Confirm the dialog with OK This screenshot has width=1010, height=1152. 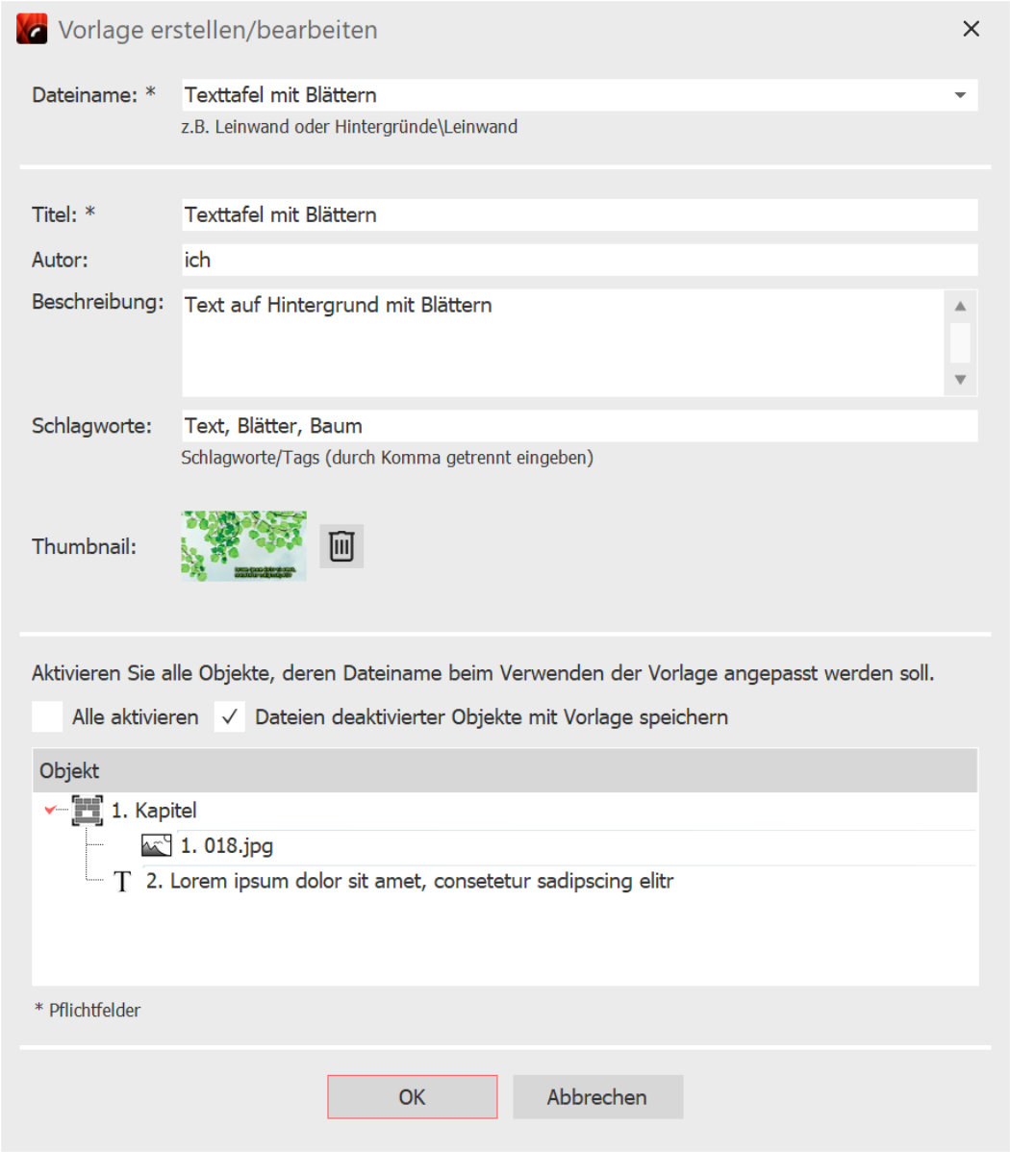(412, 1097)
